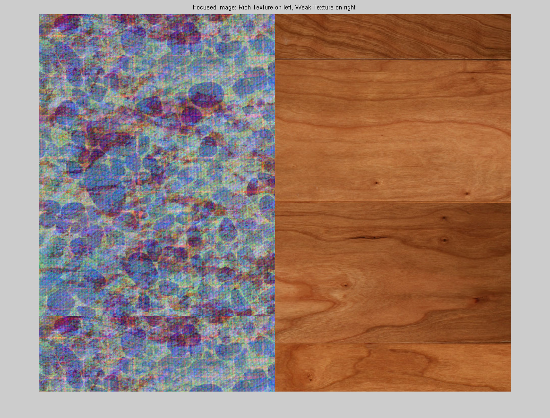
Task: Click the seam line below the top wood plank
Action: (393, 59)
